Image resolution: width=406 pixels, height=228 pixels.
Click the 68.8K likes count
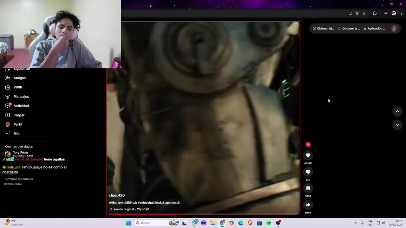pyautogui.click(x=308, y=163)
